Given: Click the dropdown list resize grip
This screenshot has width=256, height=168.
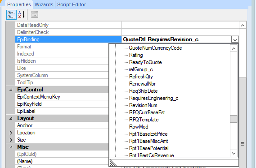Looking at the screenshot, I should click(x=113, y=163).
